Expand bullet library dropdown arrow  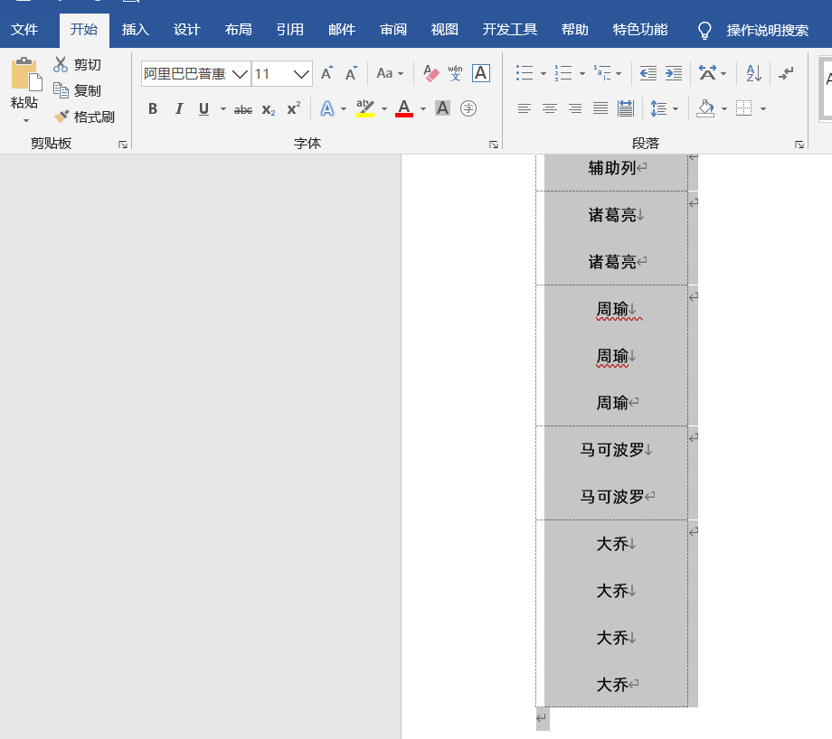tap(544, 74)
